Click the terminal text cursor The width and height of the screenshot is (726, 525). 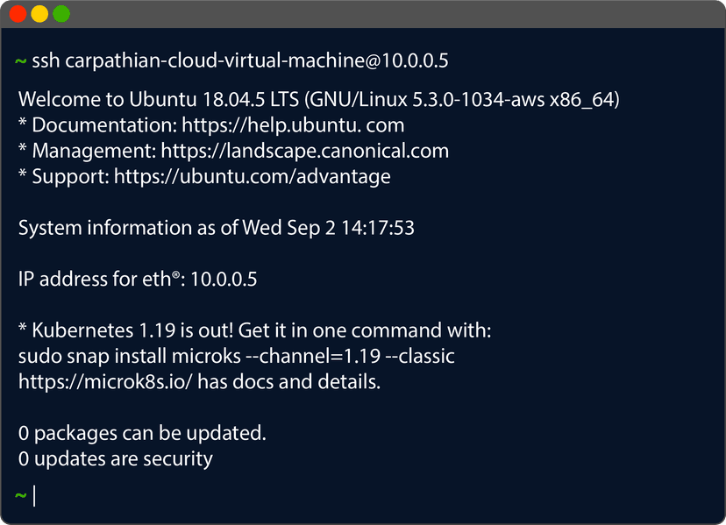click(x=35, y=495)
